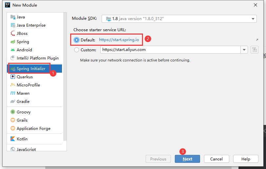Image resolution: width=266 pixels, height=169 pixels.
Task: Open Help for this dialog
Action: tap(246, 159)
